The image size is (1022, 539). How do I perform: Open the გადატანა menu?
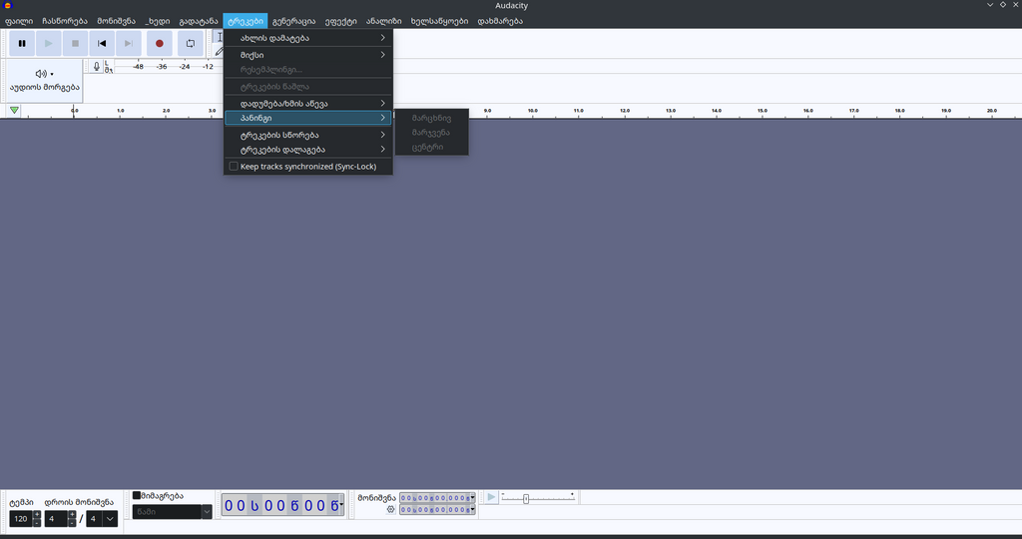click(x=199, y=21)
